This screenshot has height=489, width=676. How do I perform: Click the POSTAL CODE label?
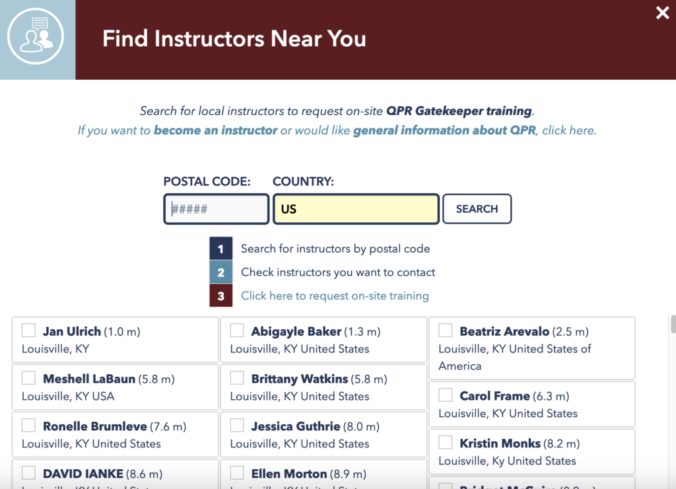207,181
